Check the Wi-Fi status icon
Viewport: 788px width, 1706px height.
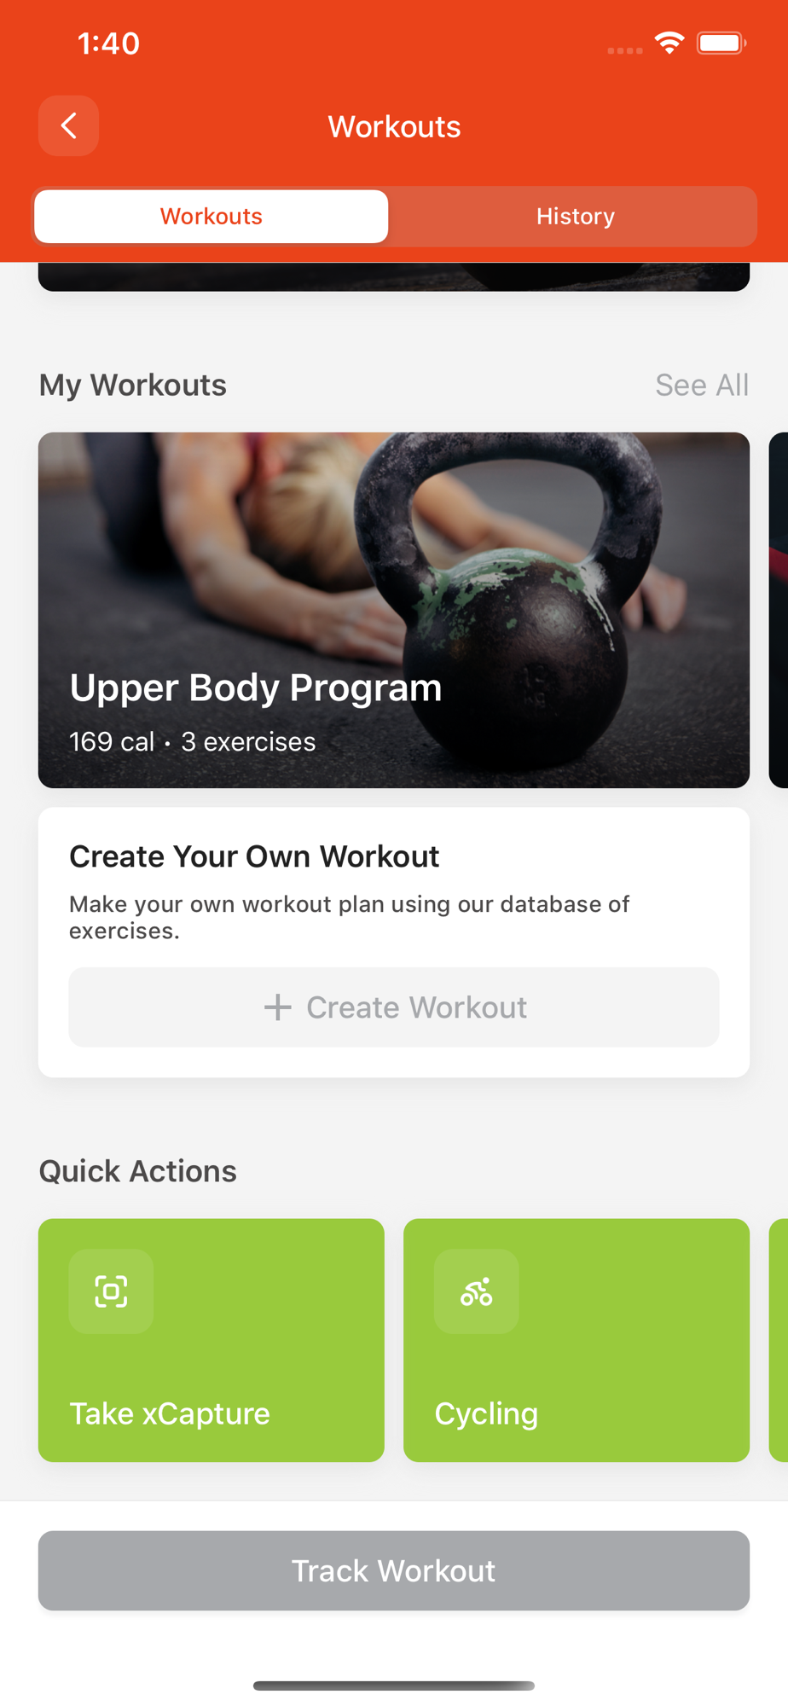click(669, 43)
